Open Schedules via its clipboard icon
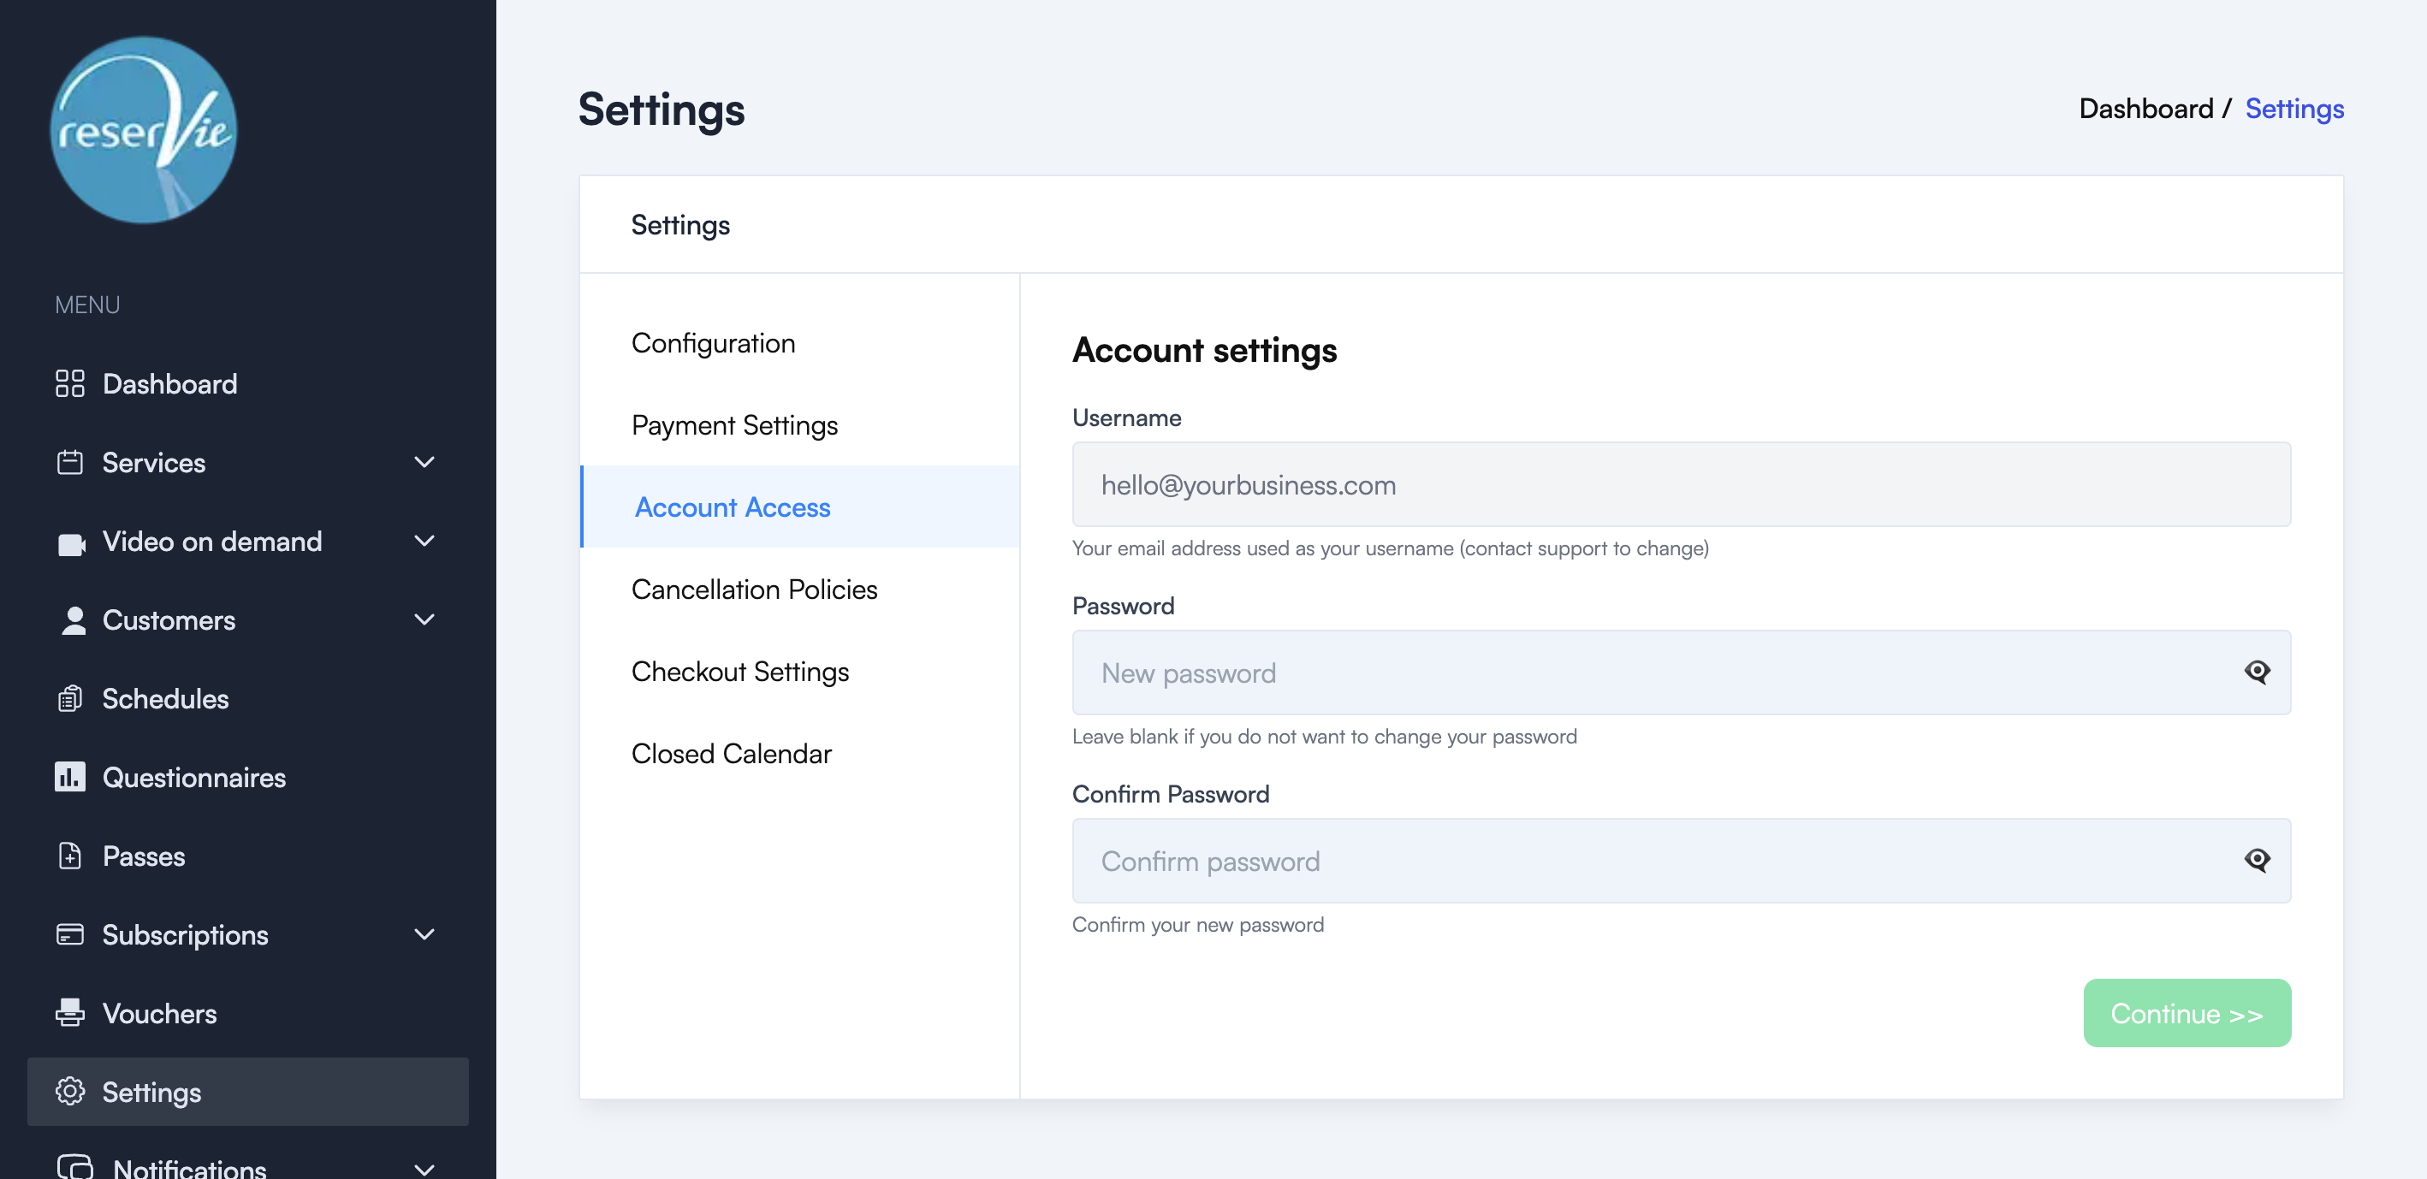This screenshot has height=1179, width=2427. (x=69, y=699)
